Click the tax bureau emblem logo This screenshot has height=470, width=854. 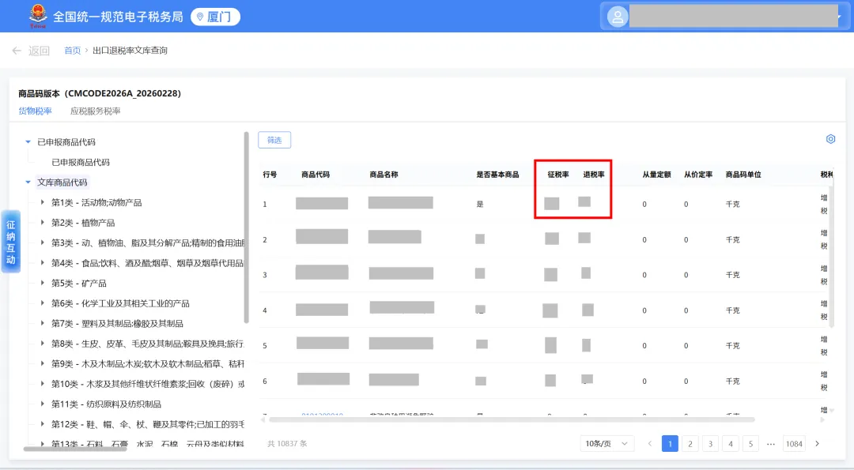(38, 16)
